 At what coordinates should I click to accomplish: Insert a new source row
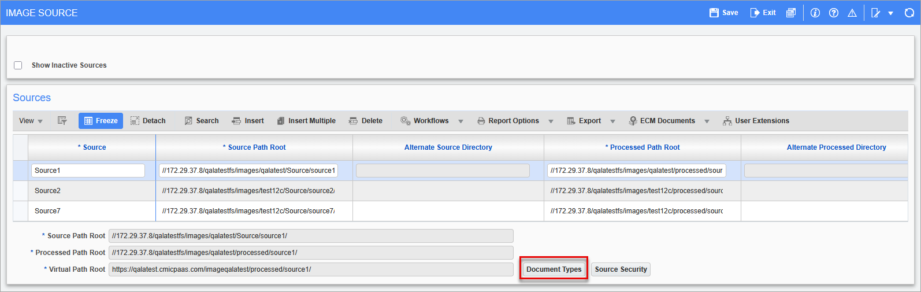coord(248,121)
